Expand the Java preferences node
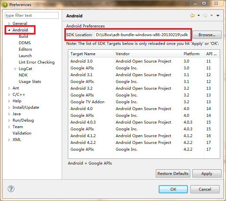This screenshot has height=201, width=226. coord(9,114)
